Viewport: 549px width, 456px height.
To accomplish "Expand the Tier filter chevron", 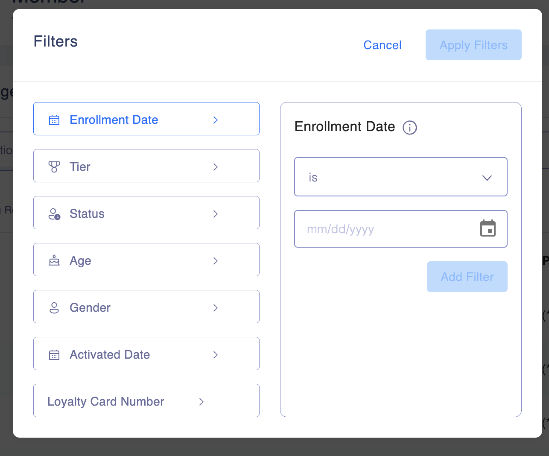I will [x=216, y=167].
